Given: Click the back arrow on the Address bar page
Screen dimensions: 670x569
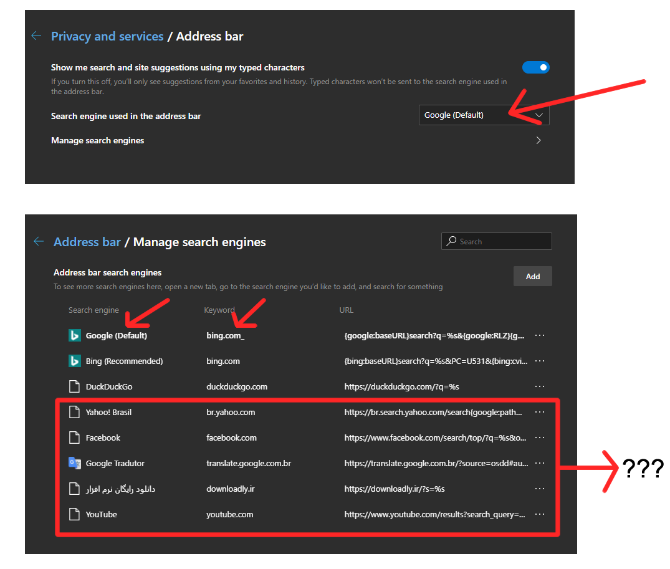Looking at the screenshot, I should click(36, 36).
